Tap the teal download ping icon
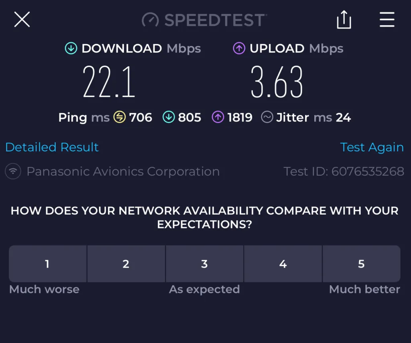The width and height of the screenshot is (411, 343). point(169,118)
